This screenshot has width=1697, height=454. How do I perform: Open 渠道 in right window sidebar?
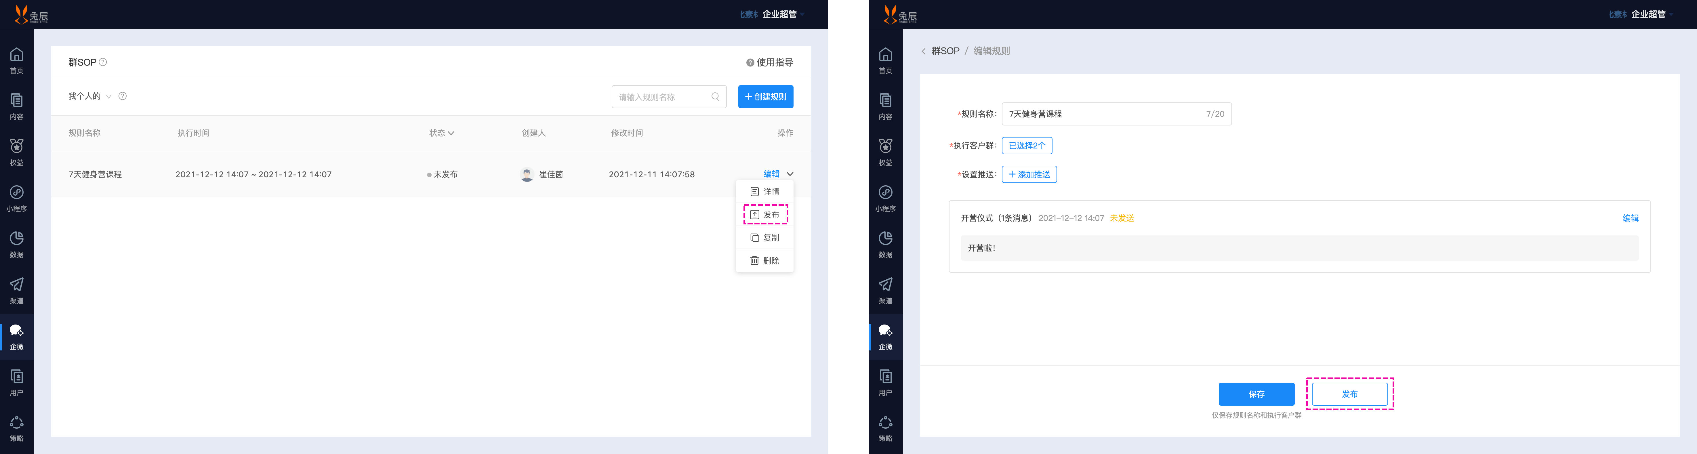(x=885, y=291)
